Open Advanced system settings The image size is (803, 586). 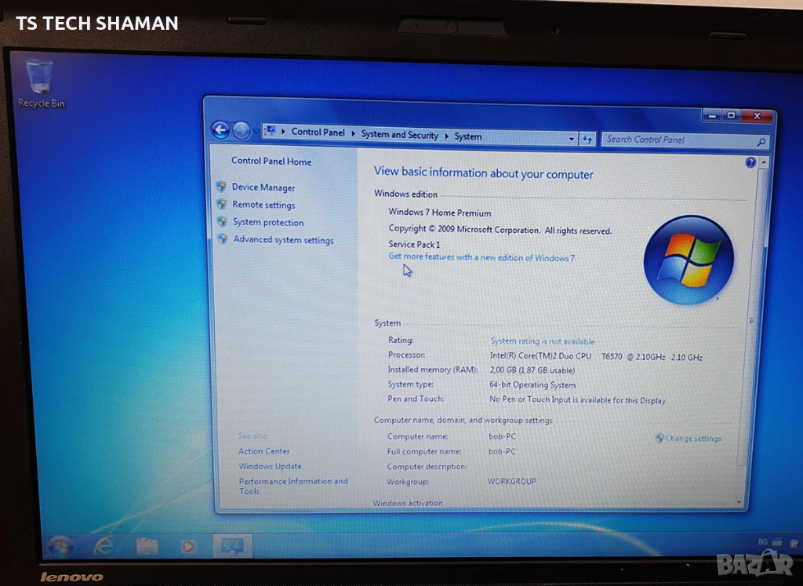pos(283,240)
